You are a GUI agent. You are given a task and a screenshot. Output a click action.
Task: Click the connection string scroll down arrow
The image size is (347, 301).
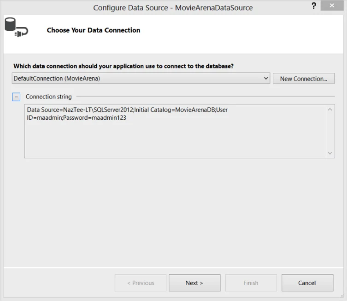click(330, 153)
